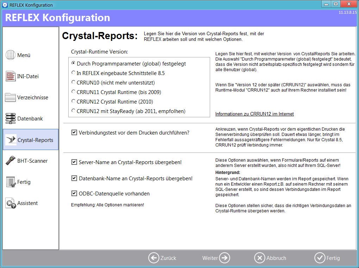Click the Abbruch button label
Viewport: 359px width, 268px height.
pyautogui.click(x=276, y=258)
